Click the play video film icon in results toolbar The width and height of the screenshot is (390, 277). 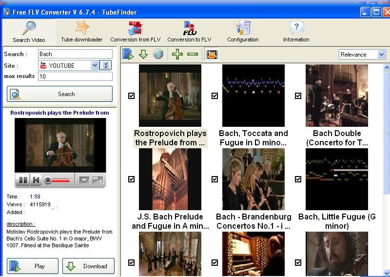tap(128, 54)
